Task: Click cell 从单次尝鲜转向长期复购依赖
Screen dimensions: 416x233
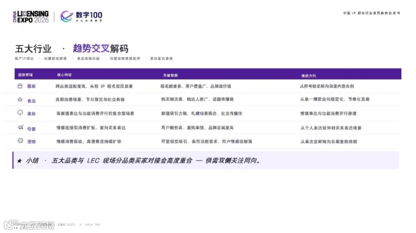Action: click(x=329, y=142)
